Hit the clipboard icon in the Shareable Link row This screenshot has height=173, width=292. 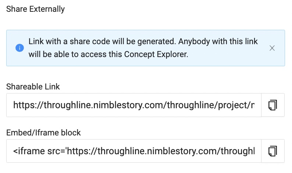point(273,105)
